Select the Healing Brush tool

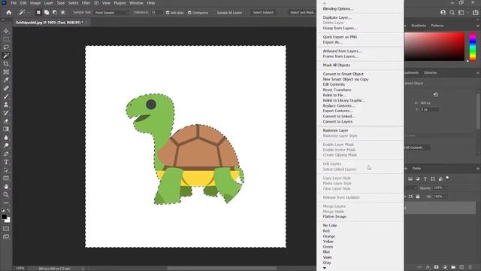(x=6, y=88)
